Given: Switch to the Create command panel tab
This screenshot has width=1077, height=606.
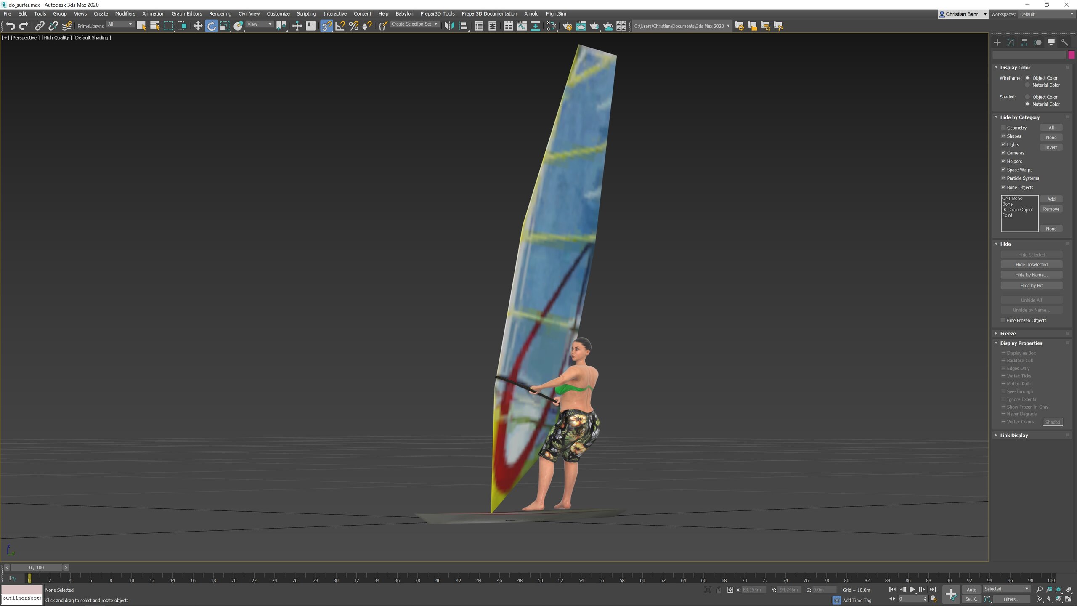Looking at the screenshot, I should click(997, 42).
